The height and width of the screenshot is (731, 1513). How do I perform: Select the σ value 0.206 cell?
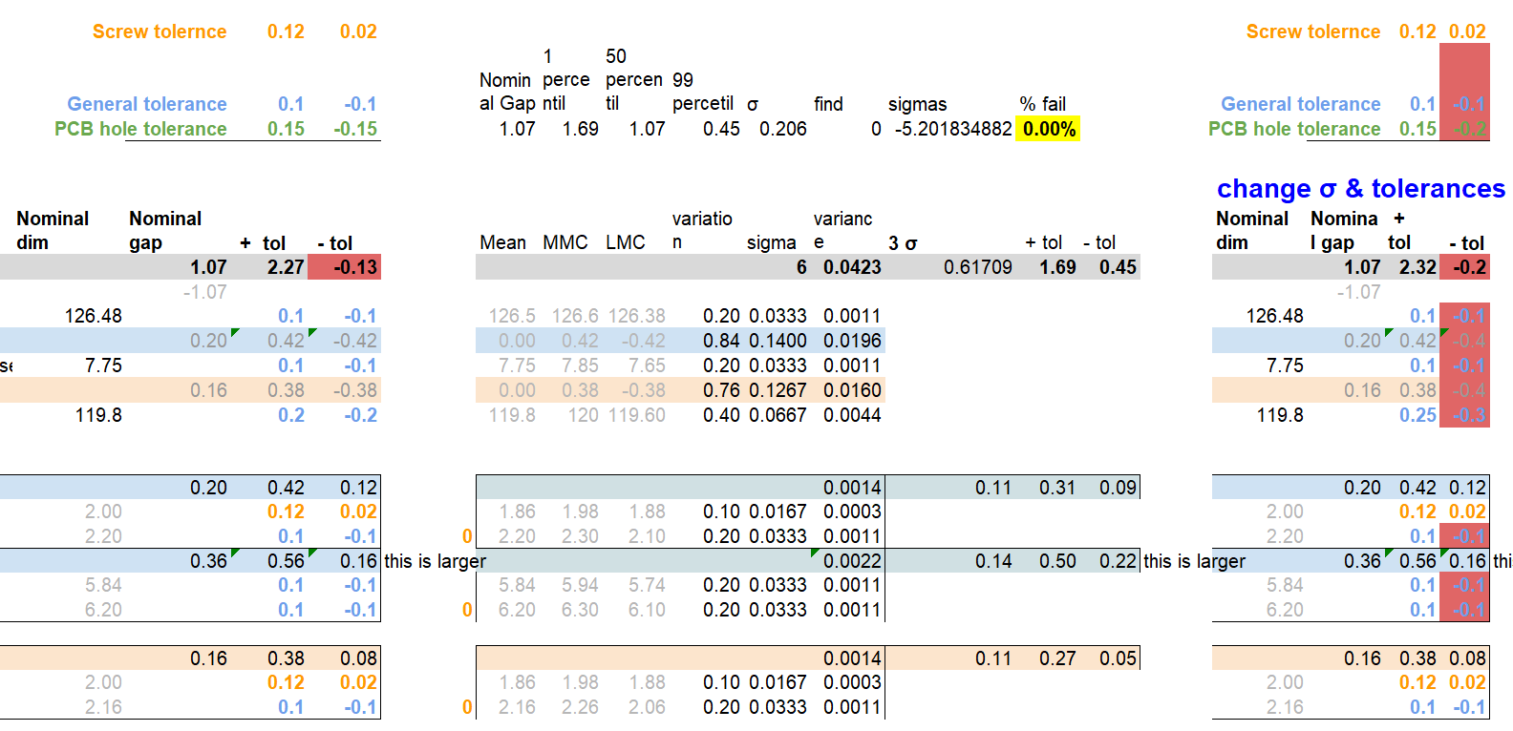coord(782,129)
